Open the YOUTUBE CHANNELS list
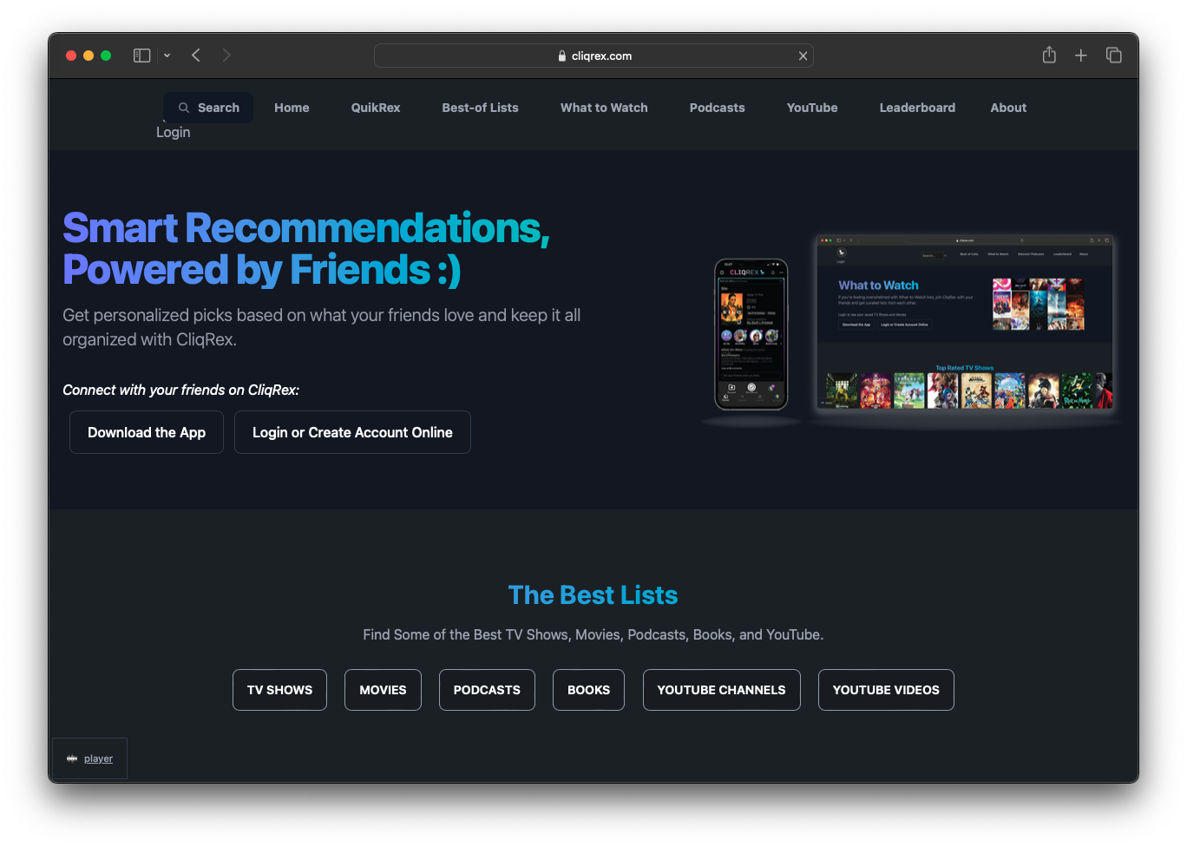 (721, 690)
